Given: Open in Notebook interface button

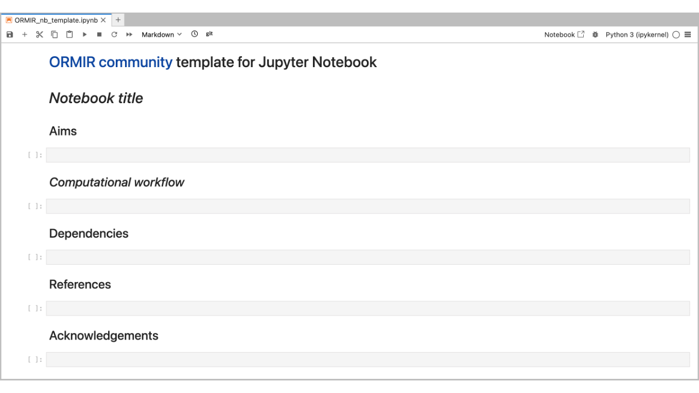Looking at the screenshot, I should (564, 34).
